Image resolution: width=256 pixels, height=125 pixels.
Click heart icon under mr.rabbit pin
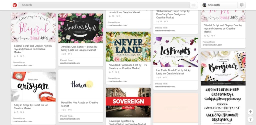117,16
